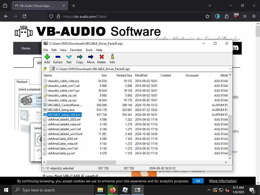Screen dimensions: 260x195
Task: Open the File menu in 7-Zip
Action: [x=46, y=50]
